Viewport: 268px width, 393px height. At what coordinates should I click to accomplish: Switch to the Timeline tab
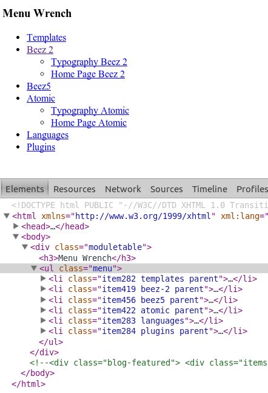click(210, 189)
